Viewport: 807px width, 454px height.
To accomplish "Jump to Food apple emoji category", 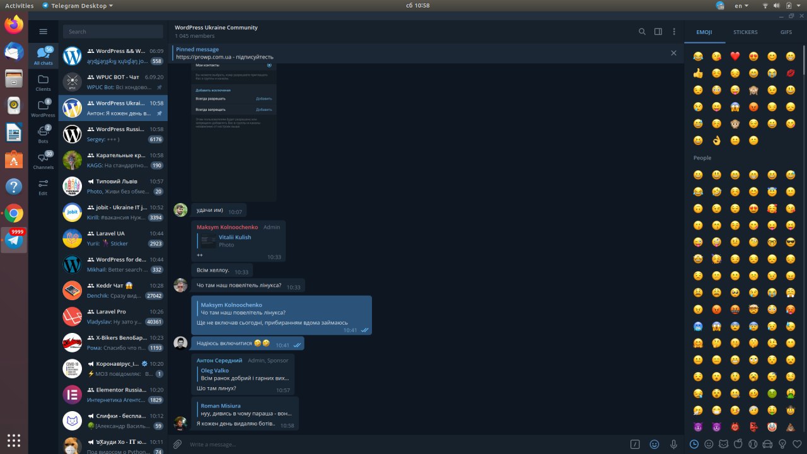I will (x=738, y=444).
